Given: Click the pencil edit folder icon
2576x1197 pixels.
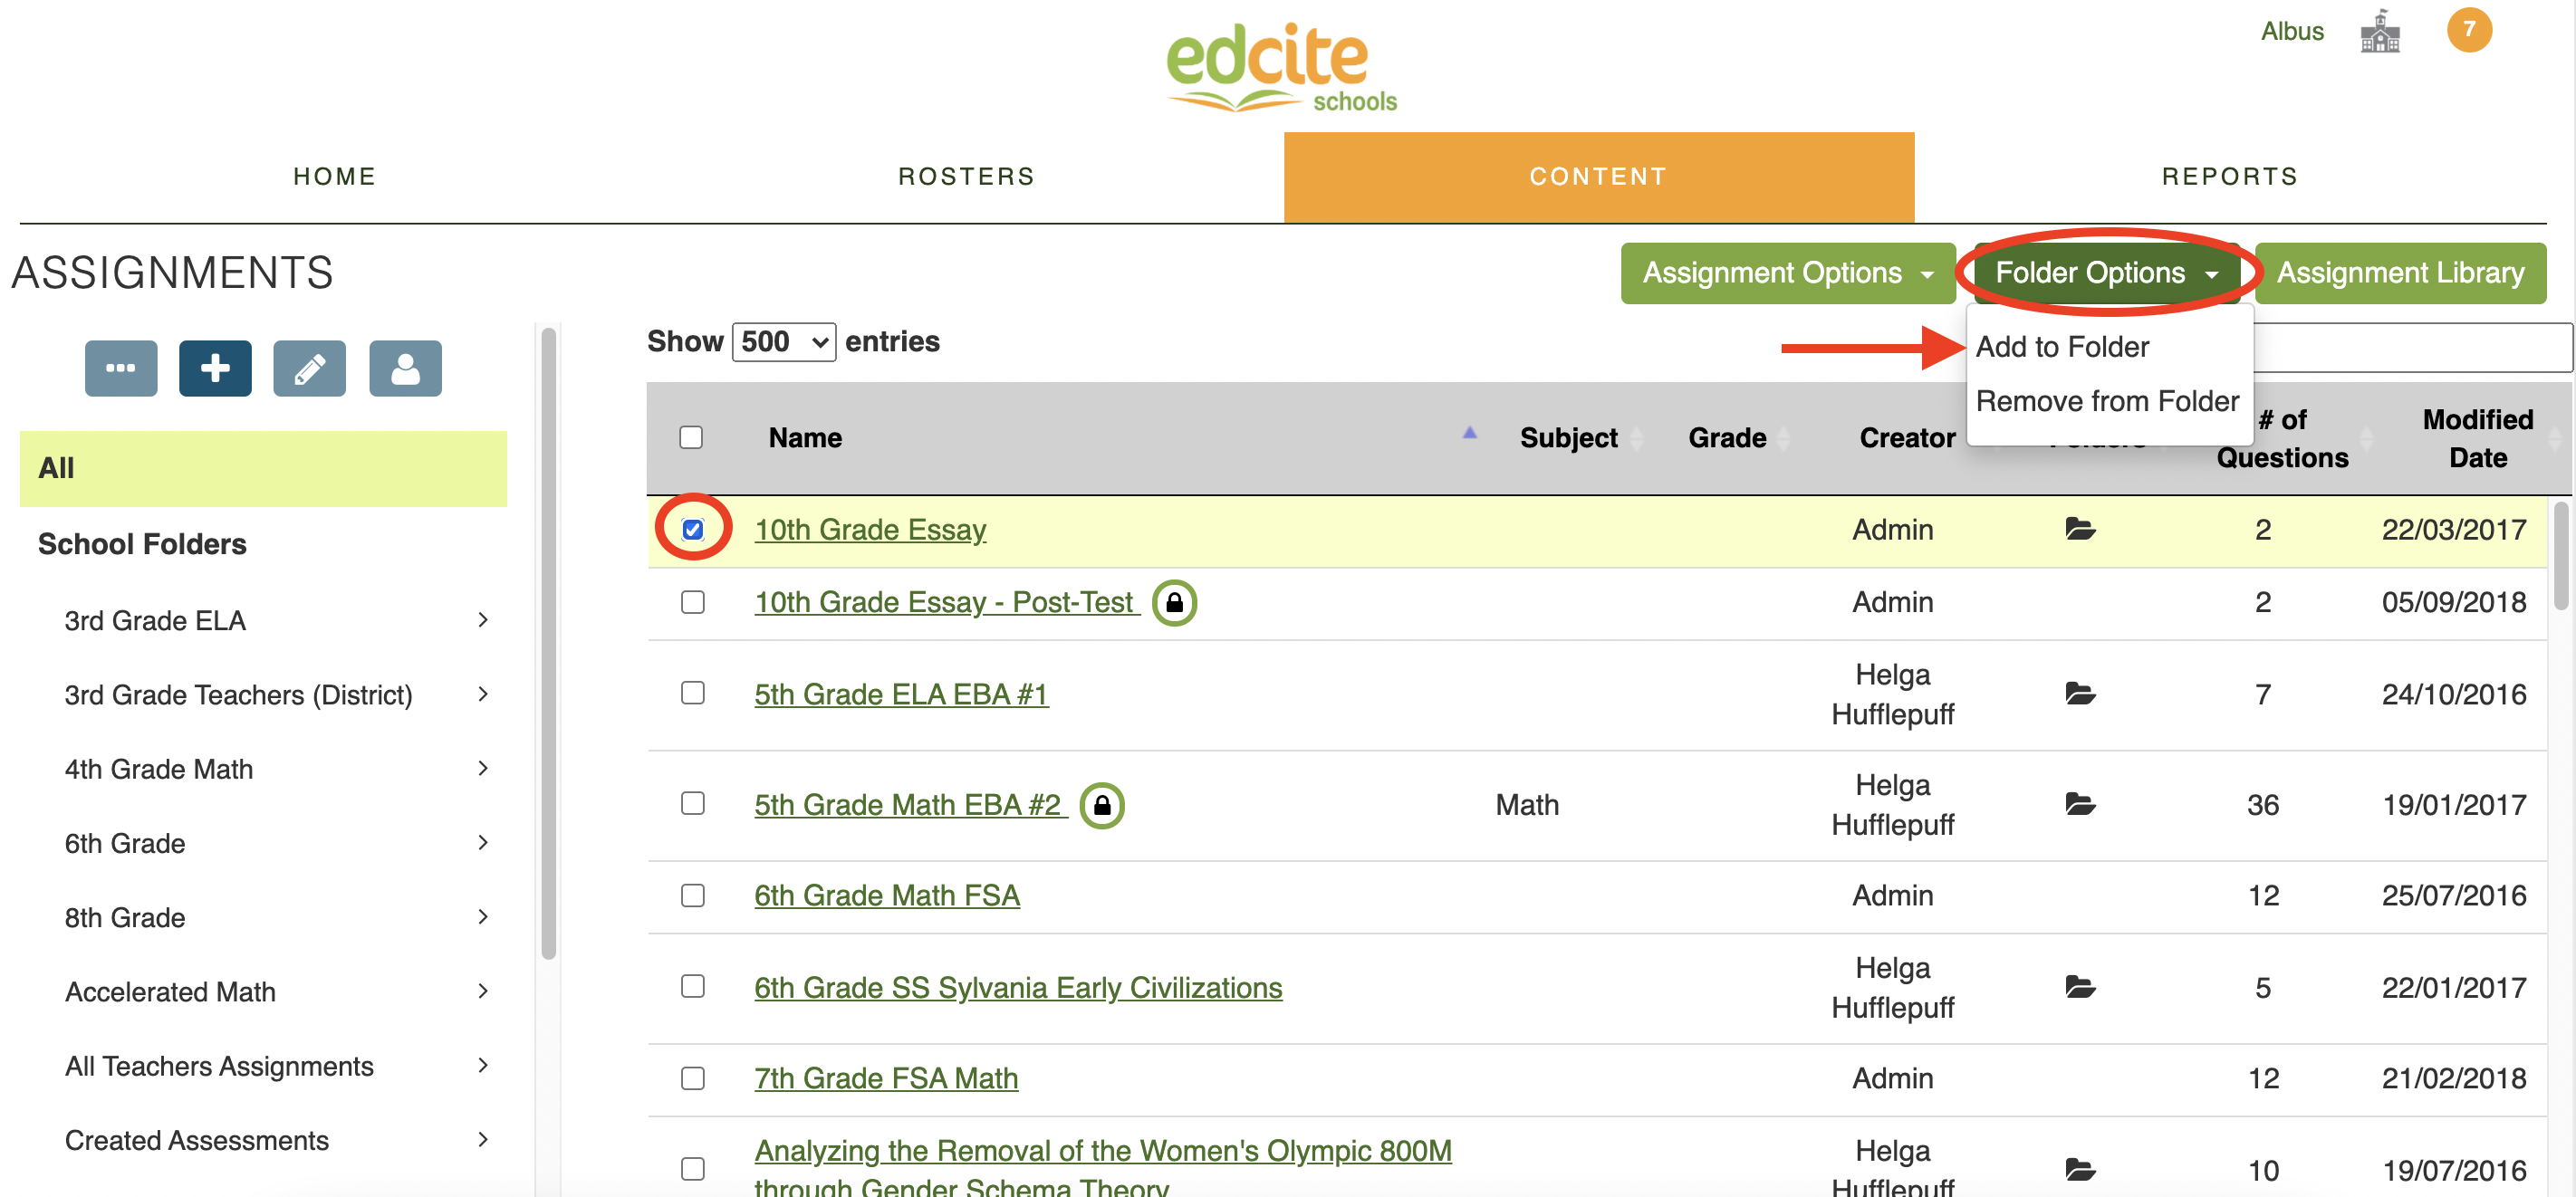Looking at the screenshot, I should click(x=309, y=368).
